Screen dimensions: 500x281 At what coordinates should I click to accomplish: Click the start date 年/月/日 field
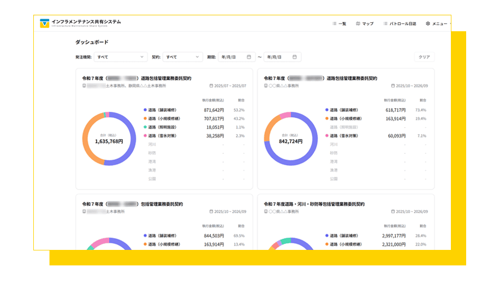[236, 57]
